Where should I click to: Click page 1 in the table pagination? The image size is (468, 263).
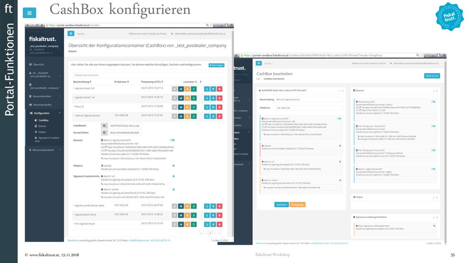(210, 233)
